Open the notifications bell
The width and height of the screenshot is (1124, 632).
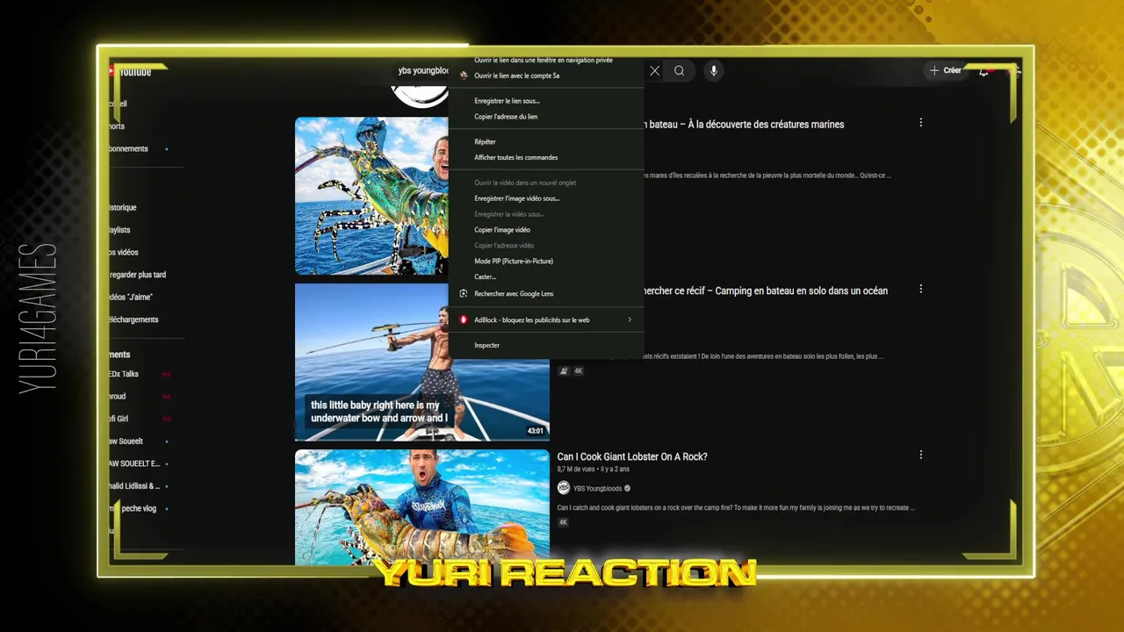coord(983,71)
